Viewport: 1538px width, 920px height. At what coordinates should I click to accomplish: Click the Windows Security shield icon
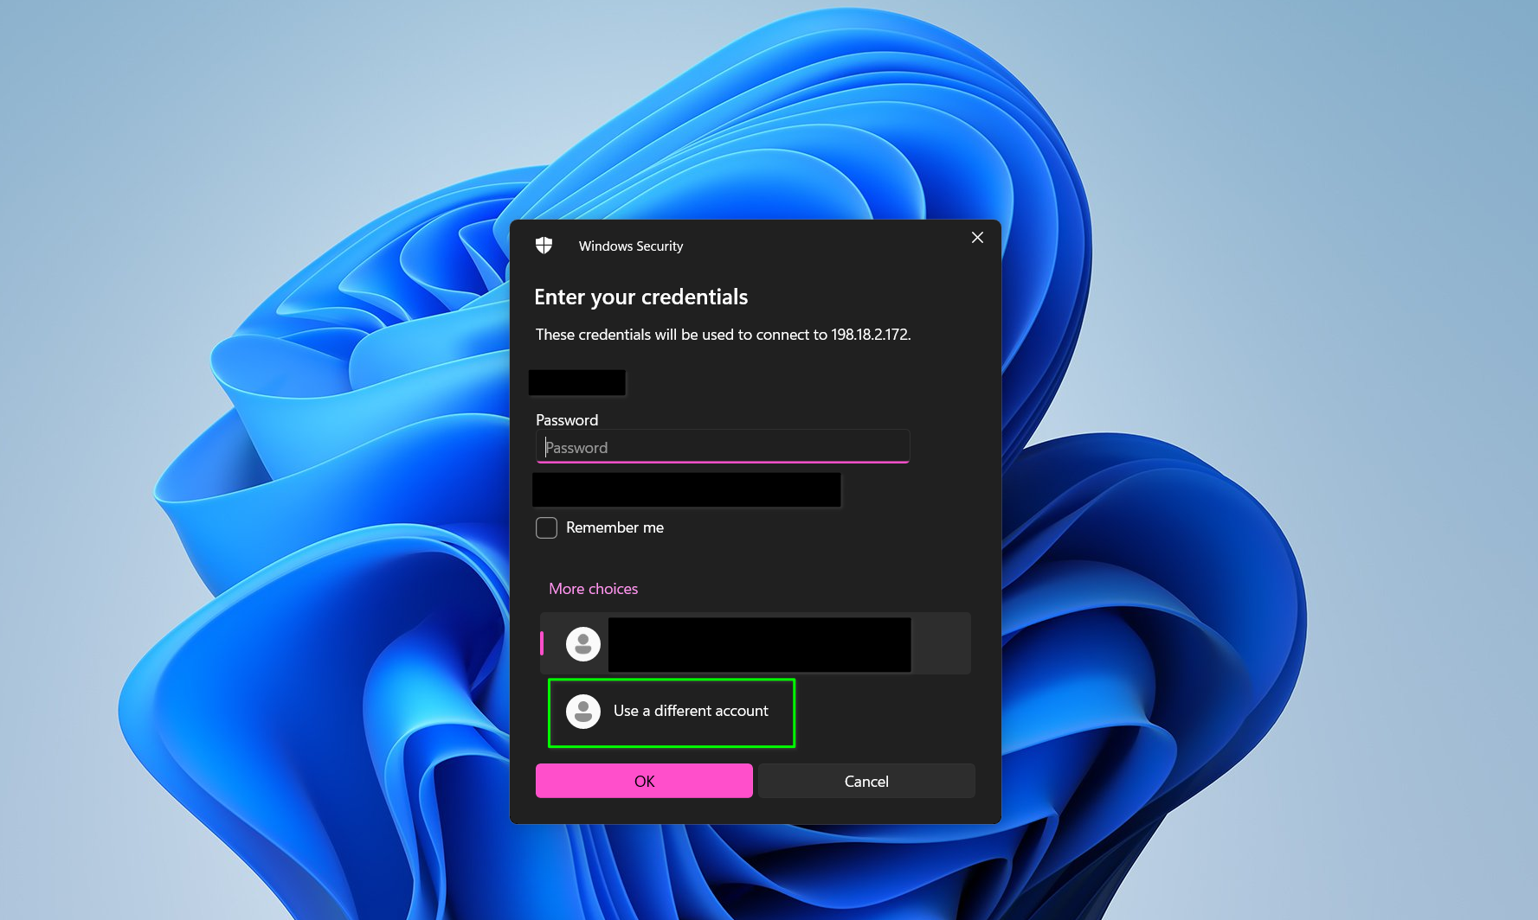pyautogui.click(x=544, y=246)
